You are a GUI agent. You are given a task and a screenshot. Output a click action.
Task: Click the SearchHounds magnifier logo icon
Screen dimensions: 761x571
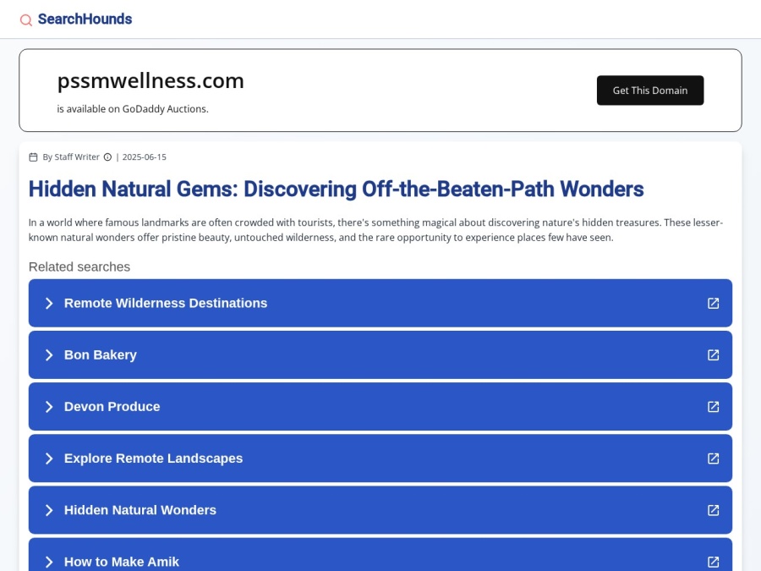pos(25,20)
